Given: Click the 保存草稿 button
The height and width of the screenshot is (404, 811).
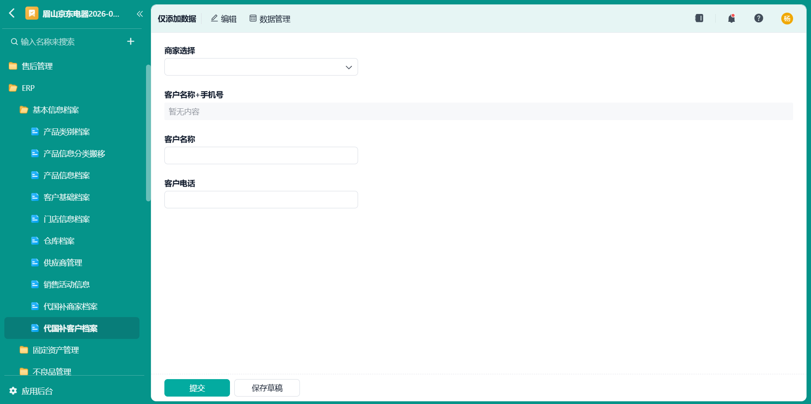Looking at the screenshot, I should [x=267, y=388].
